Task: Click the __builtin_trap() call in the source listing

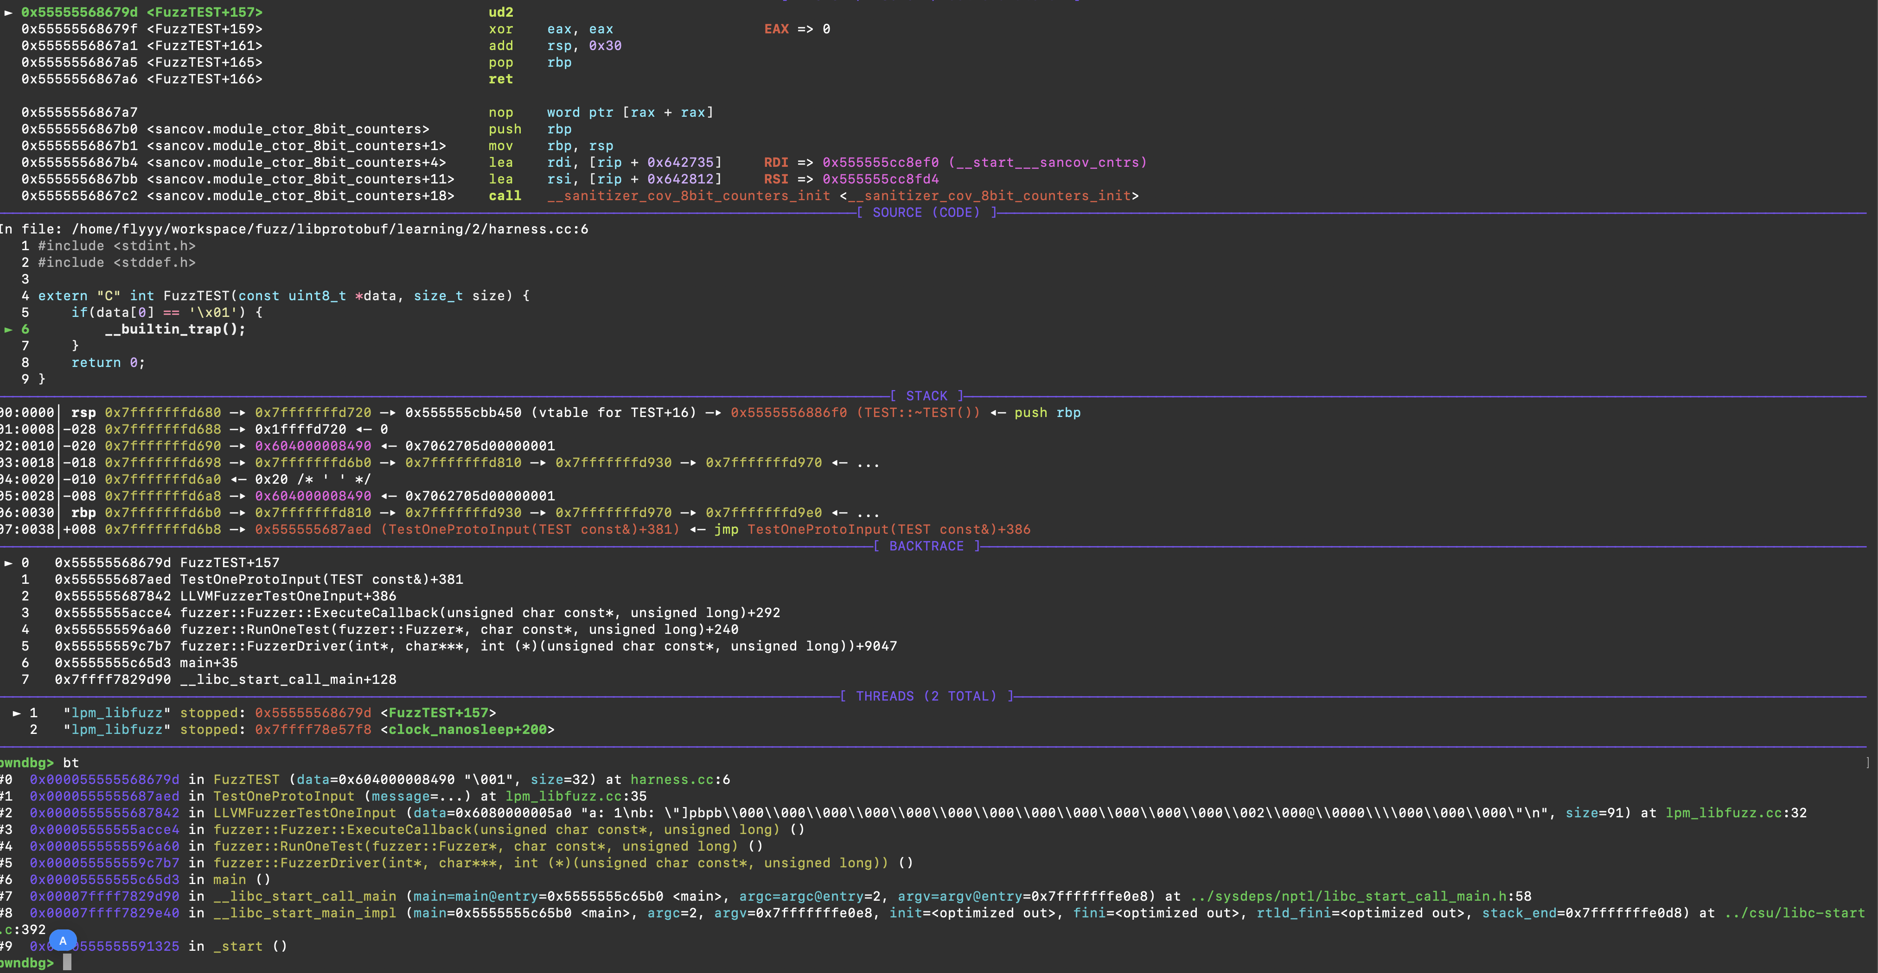Action: coord(175,329)
